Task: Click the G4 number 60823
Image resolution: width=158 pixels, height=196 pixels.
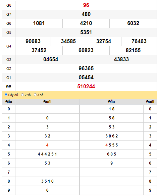Action: coord(86,51)
